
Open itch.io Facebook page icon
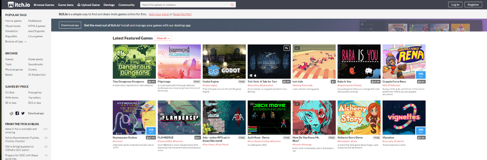click(x=17, y=113)
